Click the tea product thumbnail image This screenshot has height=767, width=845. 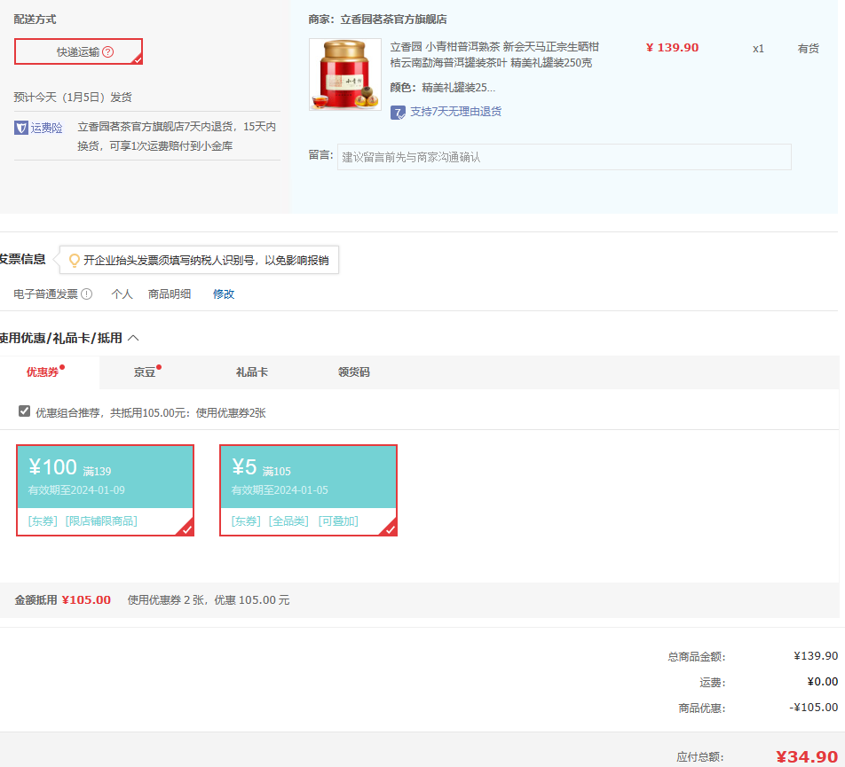tap(345, 74)
